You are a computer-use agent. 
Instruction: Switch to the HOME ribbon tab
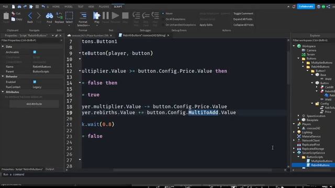[56, 7]
